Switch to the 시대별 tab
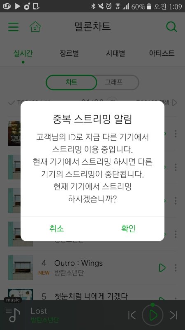The width and height of the screenshot is (185, 330). coord(116,53)
